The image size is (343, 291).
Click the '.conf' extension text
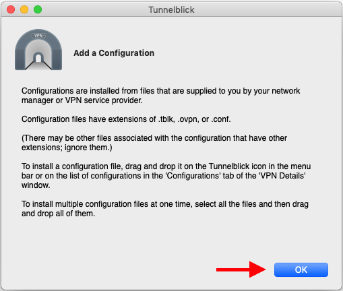[x=221, y=119]
